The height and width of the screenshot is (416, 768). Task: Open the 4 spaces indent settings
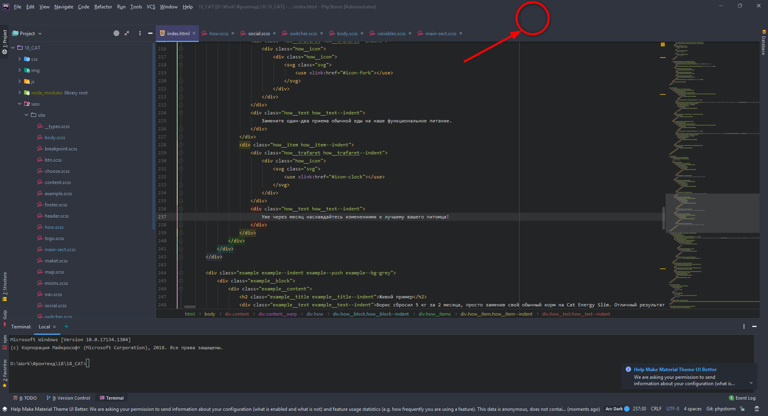coord(692,409)
